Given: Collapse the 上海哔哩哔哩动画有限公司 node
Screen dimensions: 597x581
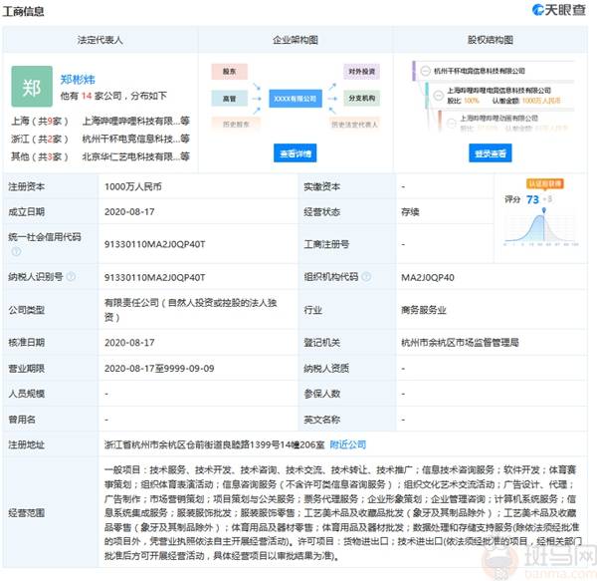Looking at the screenshot, I should tap(451, 124).
